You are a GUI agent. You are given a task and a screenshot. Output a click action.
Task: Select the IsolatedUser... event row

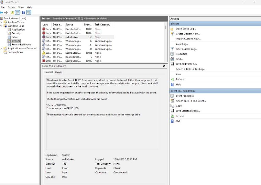78,57
